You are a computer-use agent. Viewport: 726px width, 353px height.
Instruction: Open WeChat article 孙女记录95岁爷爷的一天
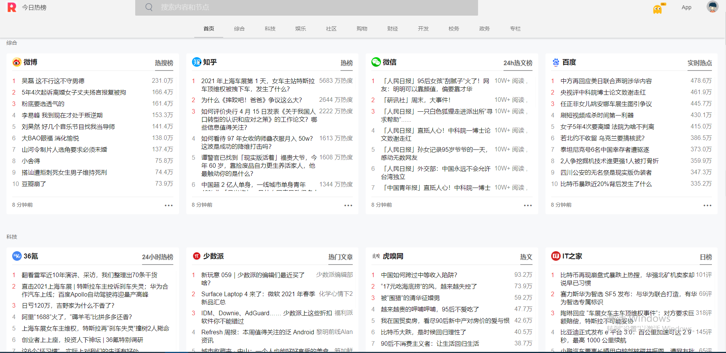436,153
